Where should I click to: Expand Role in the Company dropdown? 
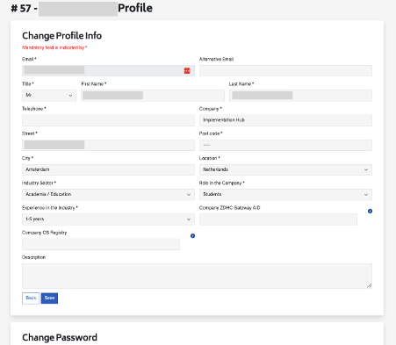pos(285,195)
